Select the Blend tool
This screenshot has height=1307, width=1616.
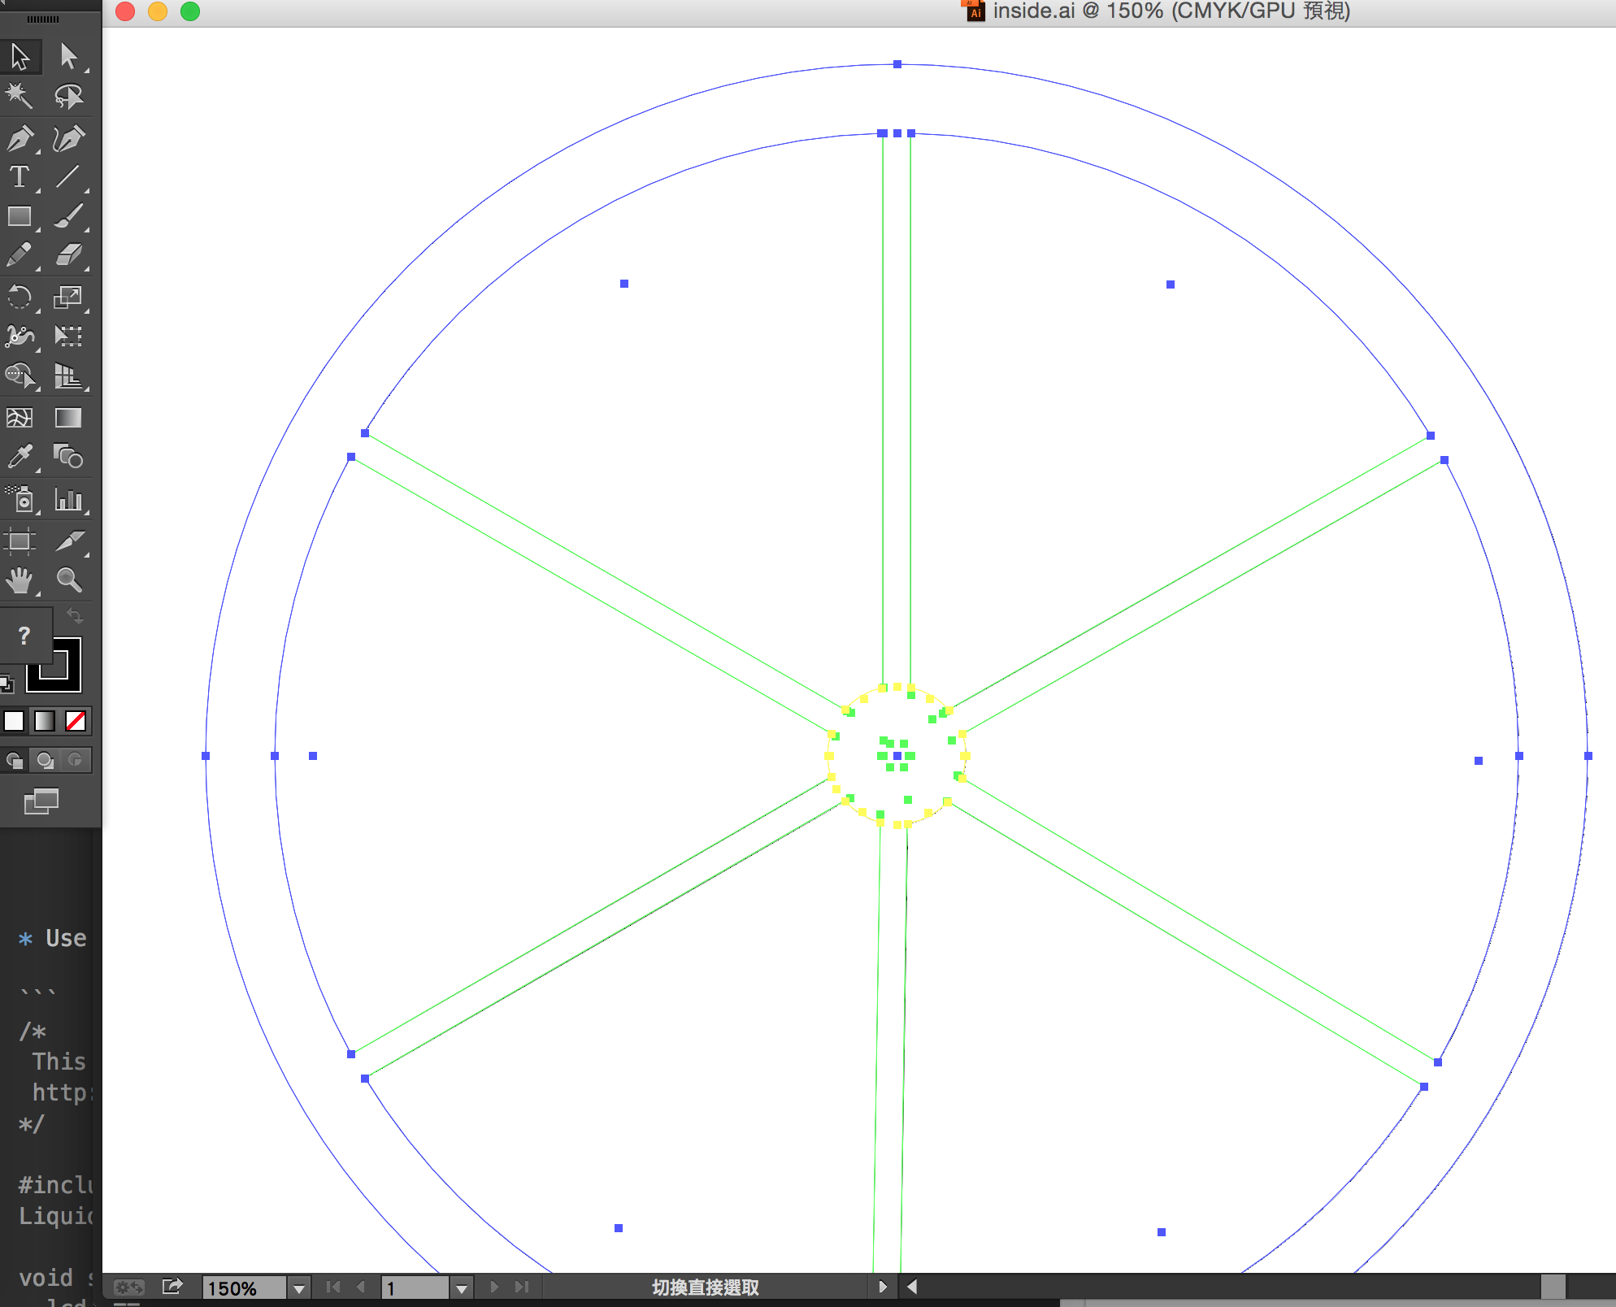(69, 457)
